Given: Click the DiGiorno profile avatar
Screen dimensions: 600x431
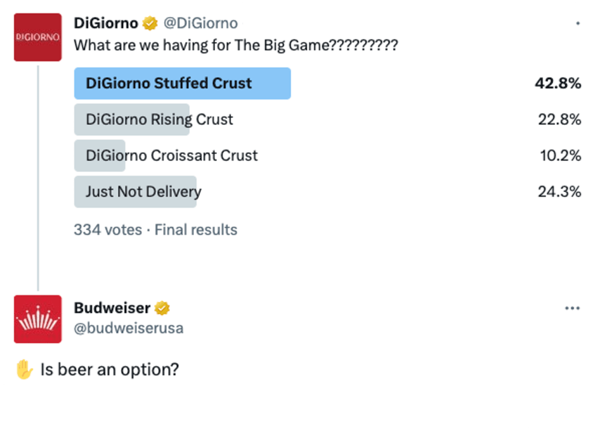Looking at the screenshot, I should (x=37, y=37).
